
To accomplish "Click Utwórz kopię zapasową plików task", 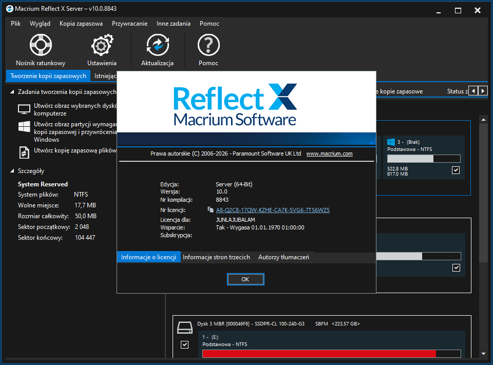I will point(75,150).
